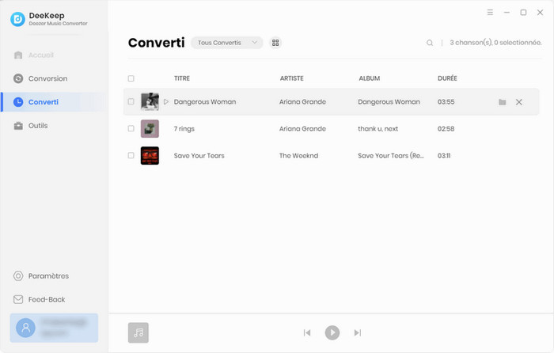Image resolution: width=554 pixels, height=353 pixels.
Task: Maximize the DeeKeep window
Action: click(x=523, y=13)
